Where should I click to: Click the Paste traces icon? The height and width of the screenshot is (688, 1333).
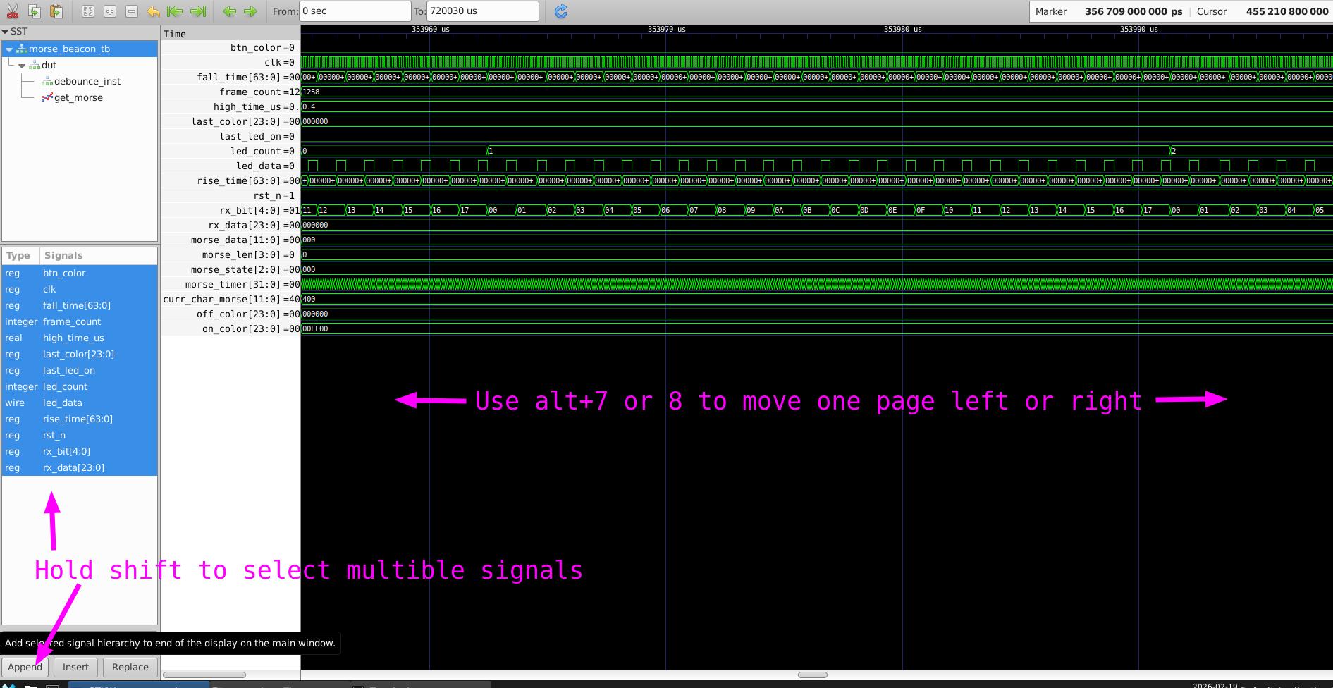[x=56, y=11]
